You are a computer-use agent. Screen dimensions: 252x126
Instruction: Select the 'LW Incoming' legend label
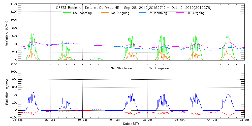point(158,13)
